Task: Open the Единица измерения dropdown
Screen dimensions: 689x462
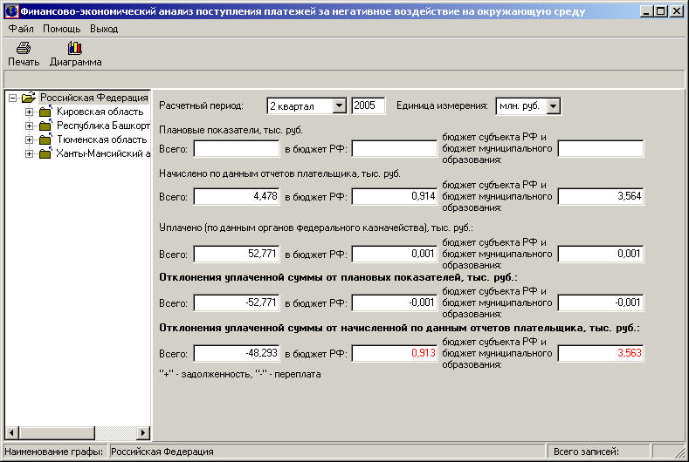Action: tap(553, 105)
